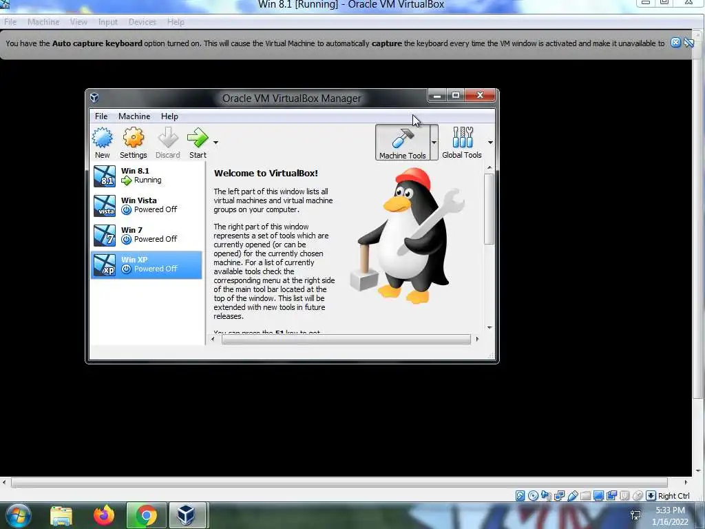Image resolution: width=705 pixels, height=529 pixels.
Task: Click the mouse integration status icon
Action: point(638,496)
